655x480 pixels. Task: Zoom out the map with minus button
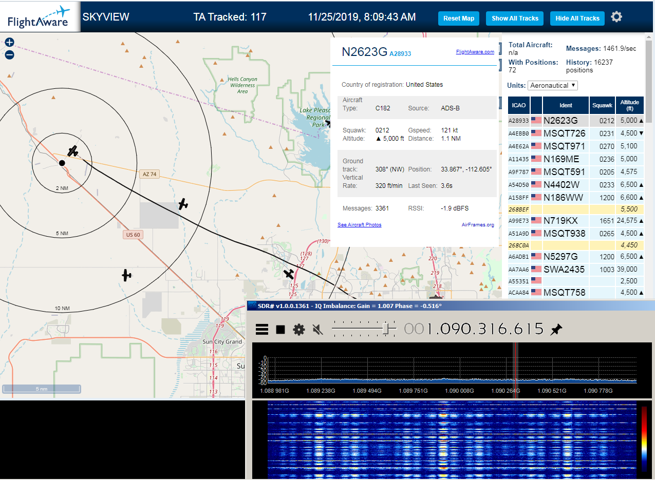tap(9, 55)
